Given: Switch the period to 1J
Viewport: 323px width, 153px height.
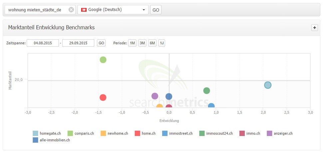Looking at the screenshot, I should [161, 43].
